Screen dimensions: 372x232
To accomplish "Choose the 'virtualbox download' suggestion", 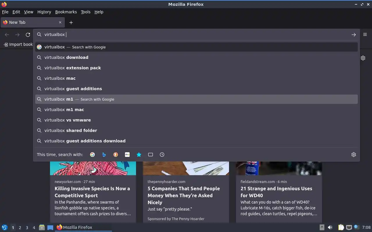I will (x=196, y=57).
